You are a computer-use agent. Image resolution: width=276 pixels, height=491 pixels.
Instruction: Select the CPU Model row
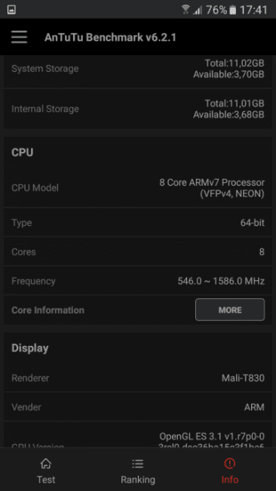tap(138, 188)
